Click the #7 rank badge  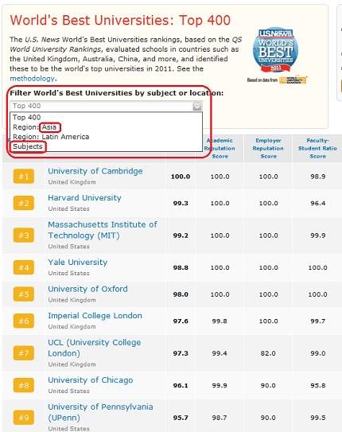pyautogui.click(x=24, y=353)
